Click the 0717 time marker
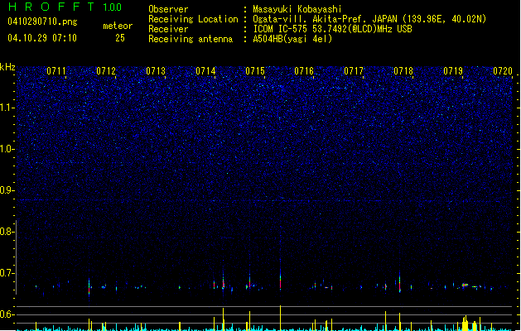521x331 pixels. (354, 71)
